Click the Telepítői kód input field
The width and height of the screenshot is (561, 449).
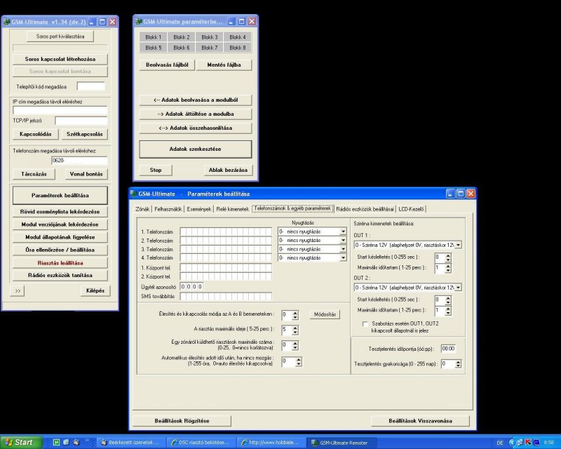91,86
